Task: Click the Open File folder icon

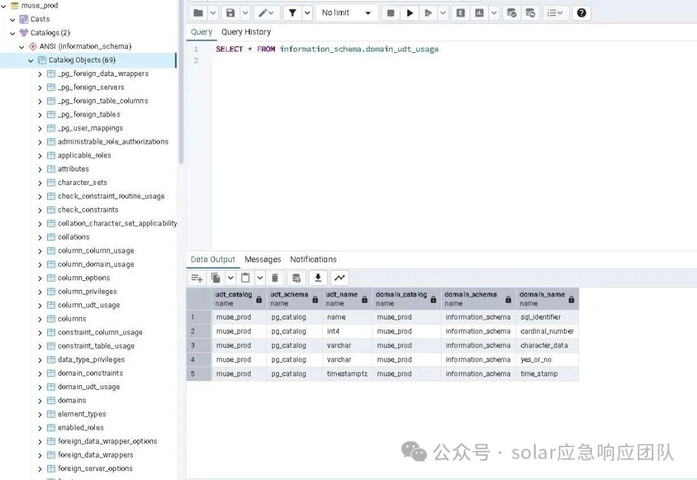Action: (198, 13)
